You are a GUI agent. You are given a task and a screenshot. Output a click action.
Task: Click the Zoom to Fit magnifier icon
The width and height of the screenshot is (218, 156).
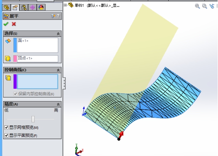pyautogui.click(x=198, y=6)
